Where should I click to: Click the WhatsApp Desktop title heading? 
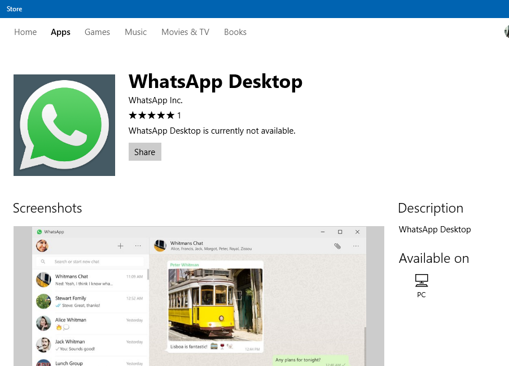point(215,82)
